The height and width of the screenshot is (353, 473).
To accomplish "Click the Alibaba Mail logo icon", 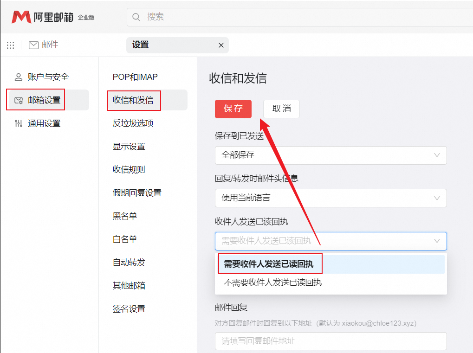I will click(21, 17).
